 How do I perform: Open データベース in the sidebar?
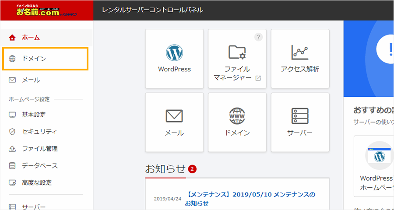click(46, 165)
